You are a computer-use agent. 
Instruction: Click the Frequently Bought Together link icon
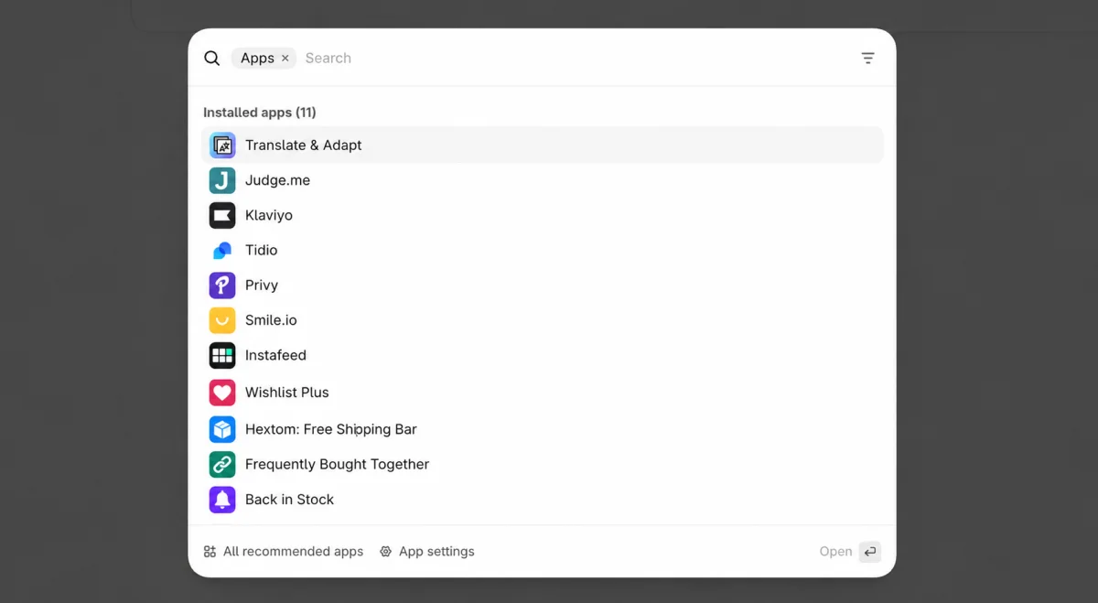[222, 464]
